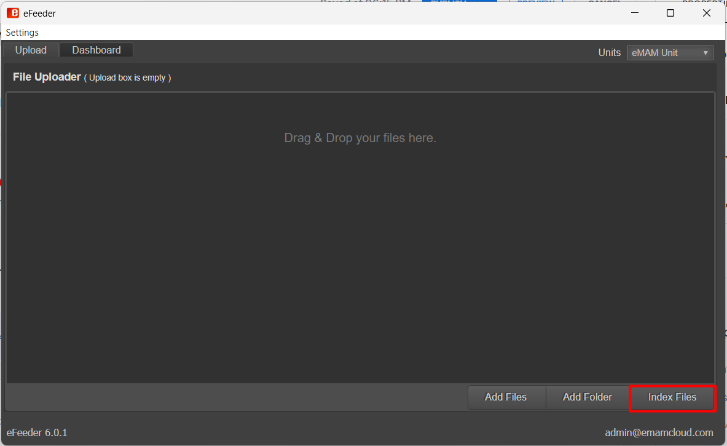
Task: Click the 'Upload box is empty' status text
Action: [x=127, y=78]
